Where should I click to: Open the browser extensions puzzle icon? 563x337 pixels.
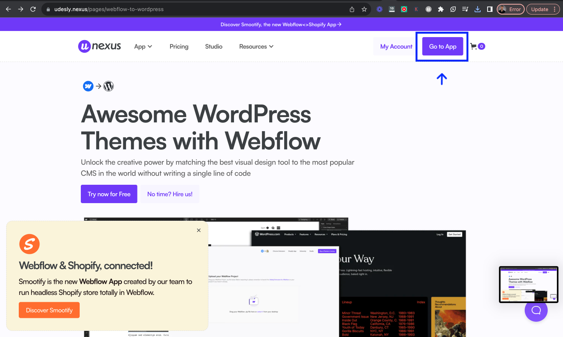coord(441,9)
